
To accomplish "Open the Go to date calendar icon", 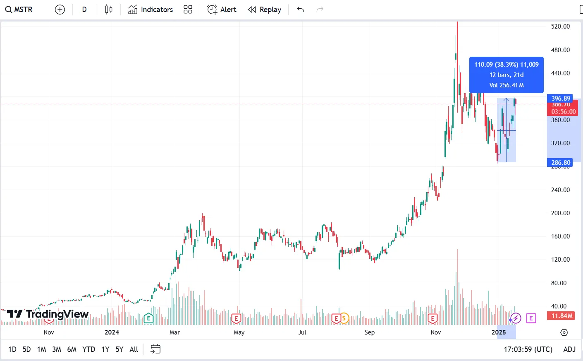I will coord(155,349).
